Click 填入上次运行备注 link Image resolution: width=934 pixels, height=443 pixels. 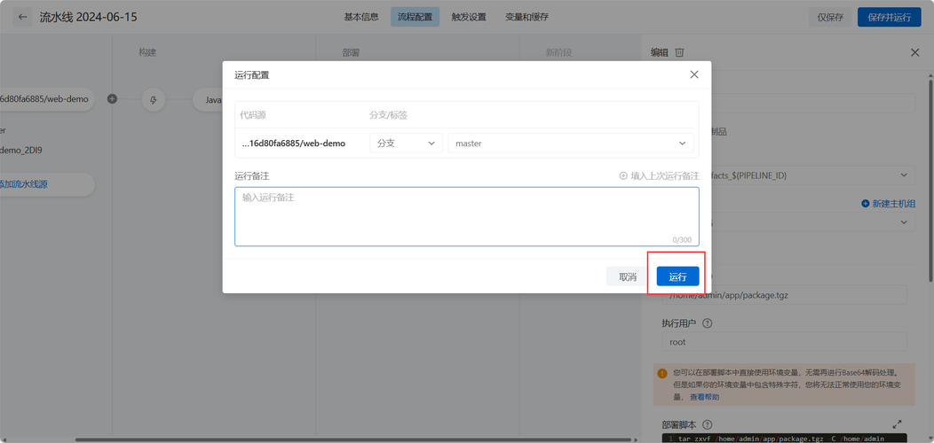point(660,176)
